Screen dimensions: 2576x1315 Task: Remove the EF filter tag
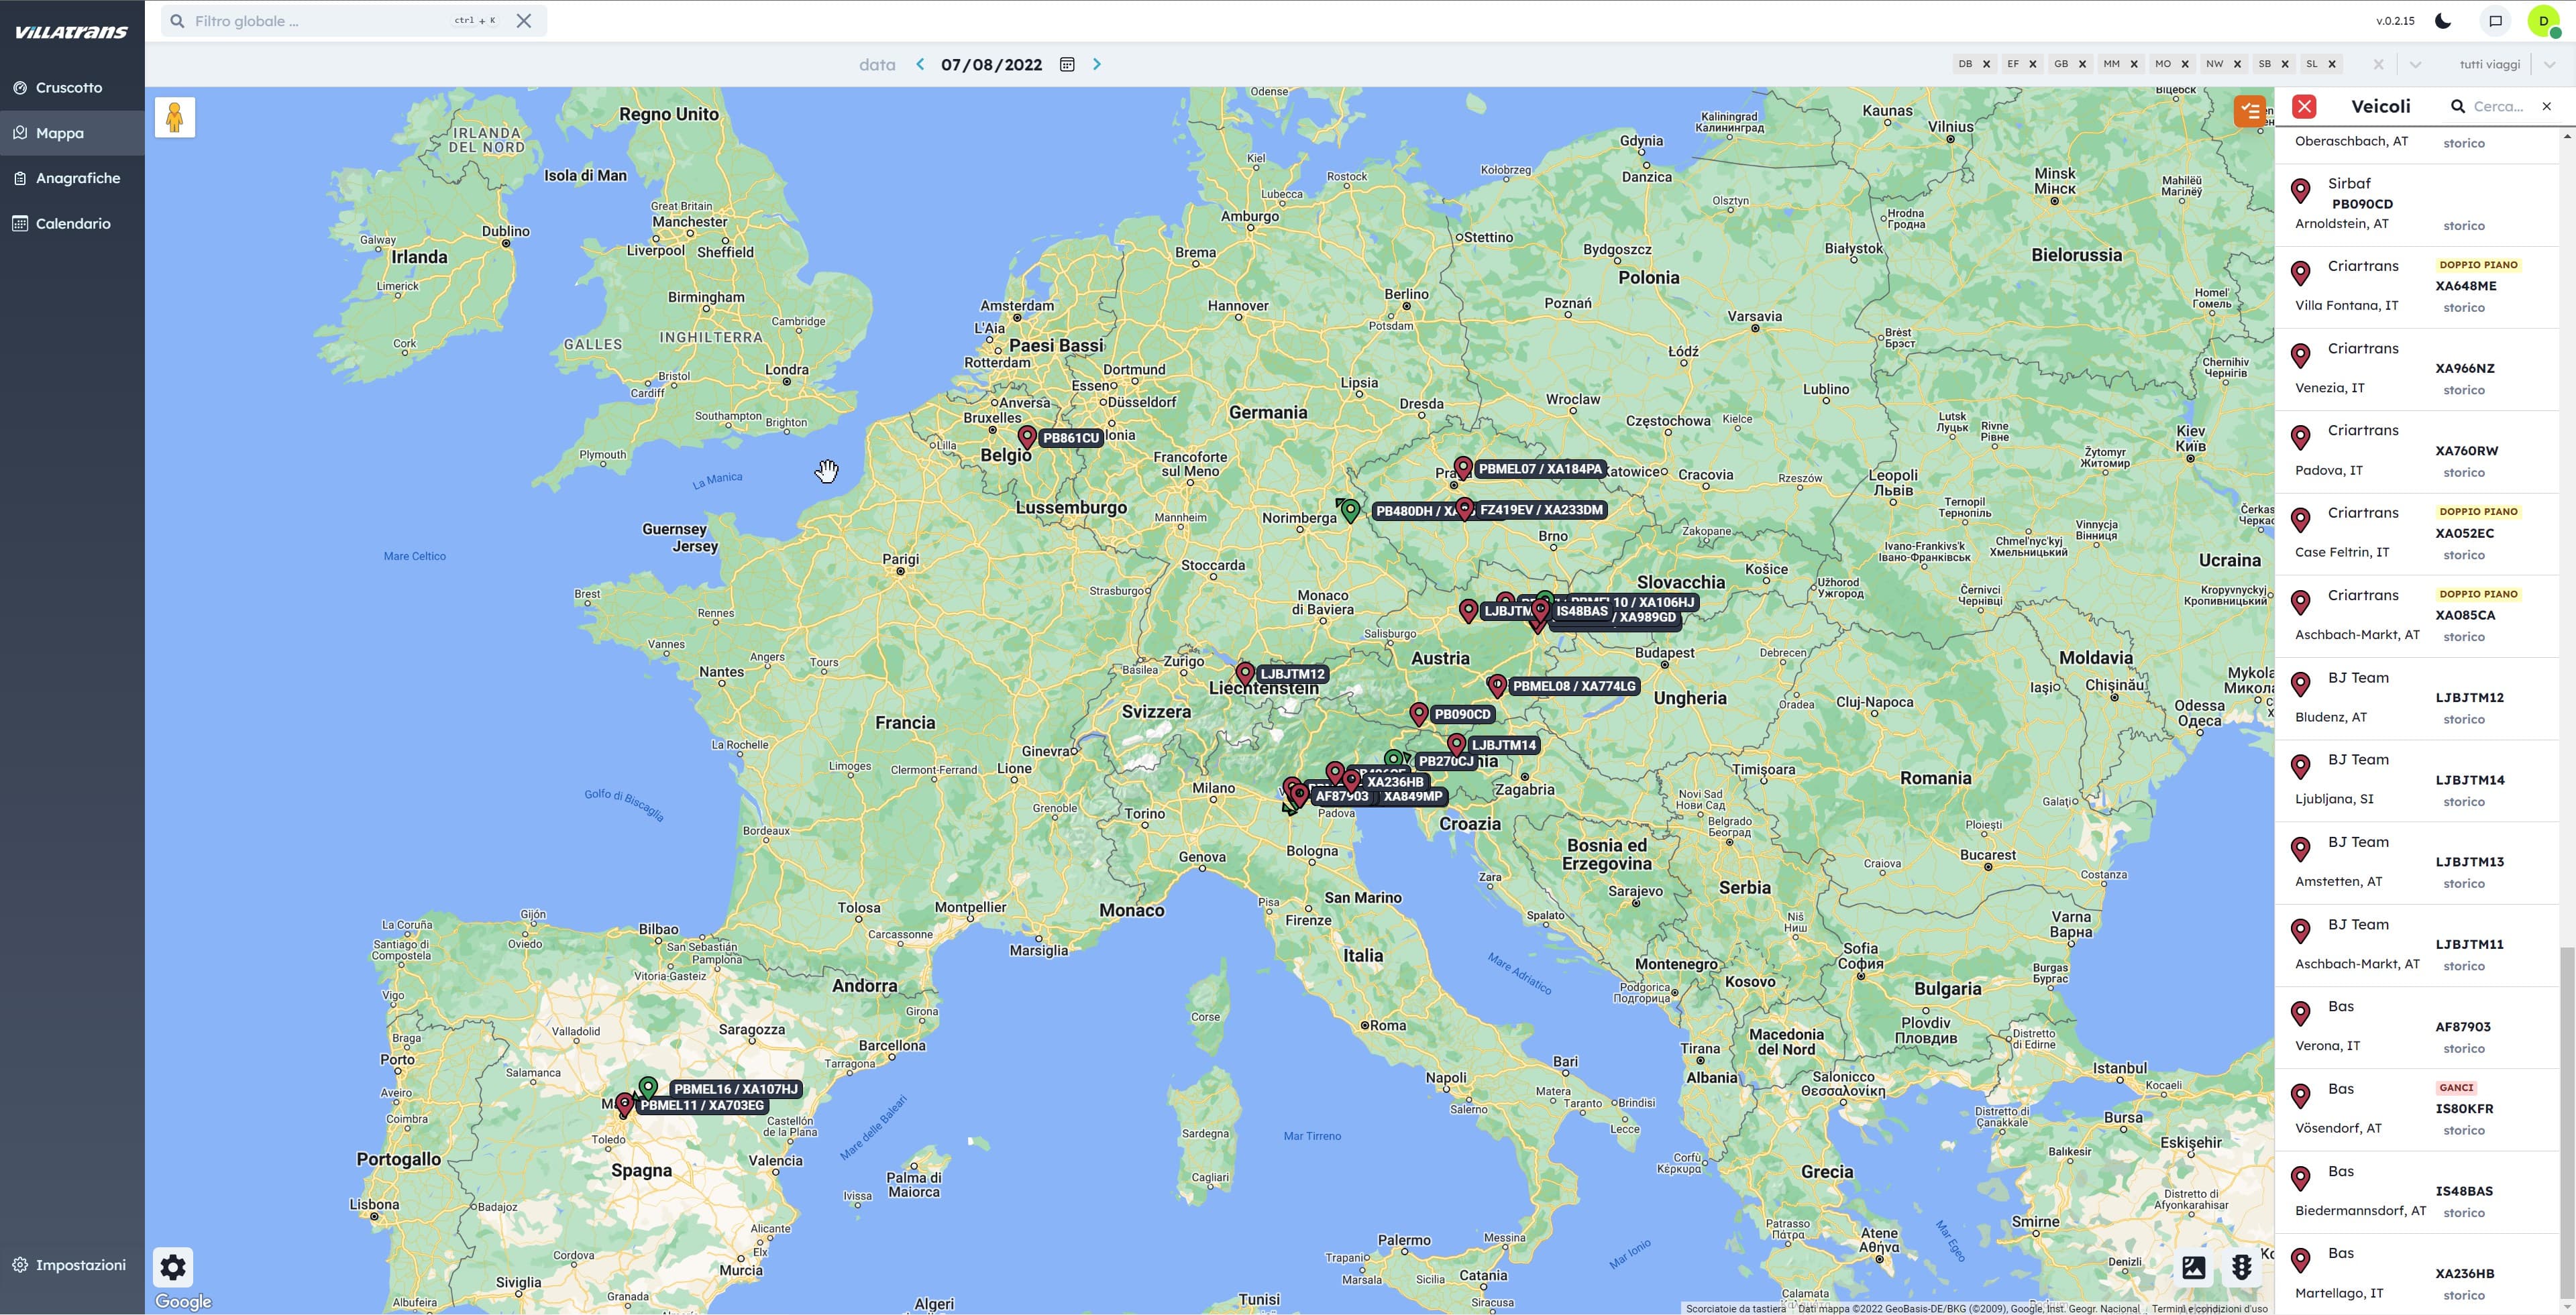coord(2034,64)
